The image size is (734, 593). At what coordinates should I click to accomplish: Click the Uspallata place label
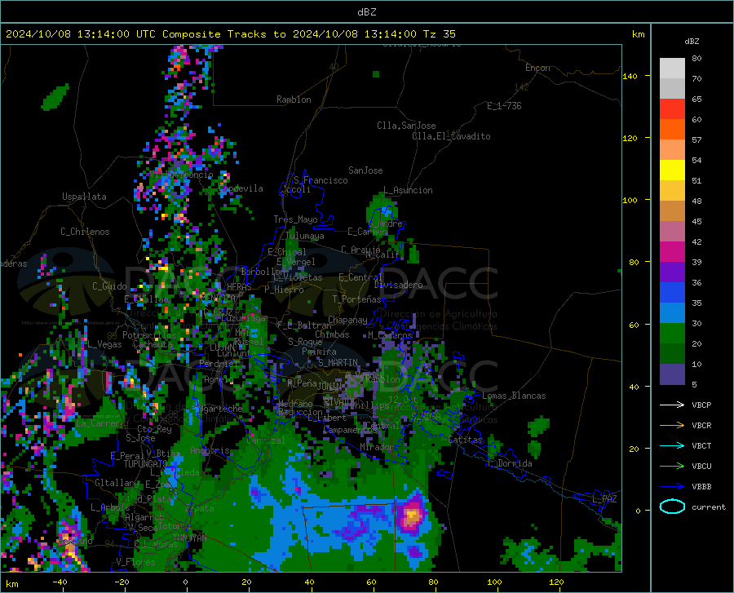pyautogui.click(x=84, y=197)
